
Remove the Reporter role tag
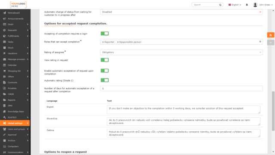(x=103, y=42)
